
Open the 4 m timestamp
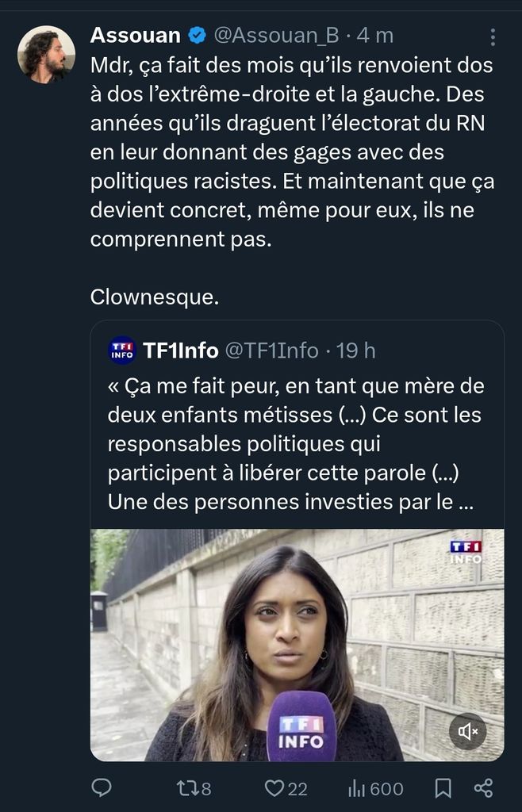[x=375, y=35]
